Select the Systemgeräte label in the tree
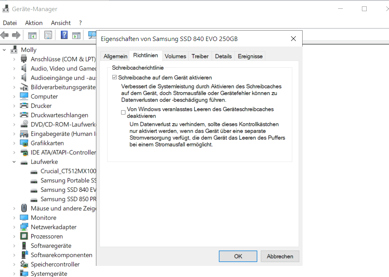Image resolution: width=389 pixels, height=277 pixels. pyautogui.click(x=49, y=274)
